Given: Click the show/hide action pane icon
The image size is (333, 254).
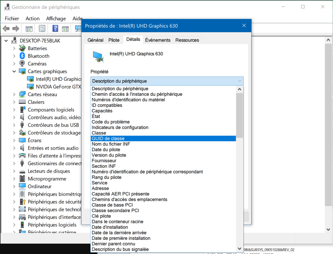Looking at the screenshot, I should pyautogui.click(x=65, y=29).
